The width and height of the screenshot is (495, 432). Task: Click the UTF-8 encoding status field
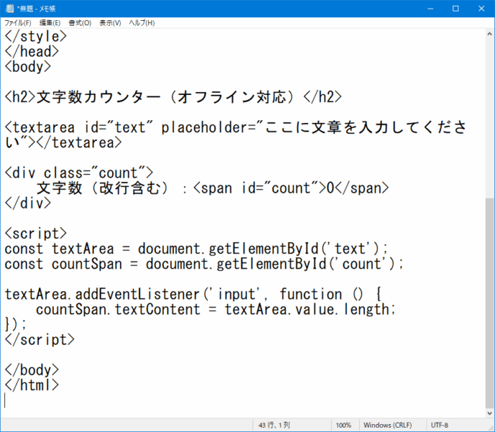click(440, 425)
